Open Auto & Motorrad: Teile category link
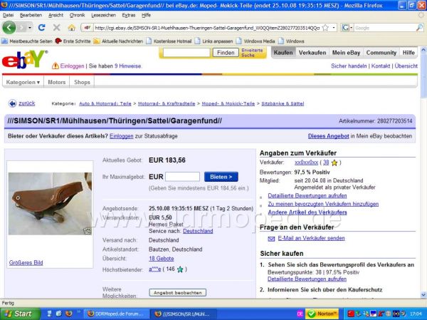 coord(105,103)
